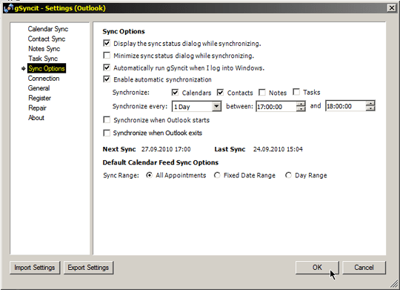This screenshot has height=290, width=400.
Task: Confirm settings with the OK button
Action: (x=317, y=268)
